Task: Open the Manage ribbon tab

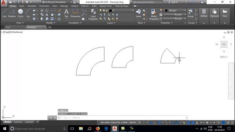Action: click(x=64, y=6)
